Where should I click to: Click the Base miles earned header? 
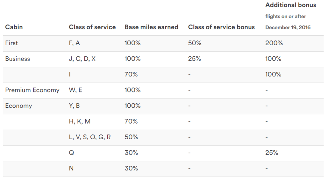point(152,27)
